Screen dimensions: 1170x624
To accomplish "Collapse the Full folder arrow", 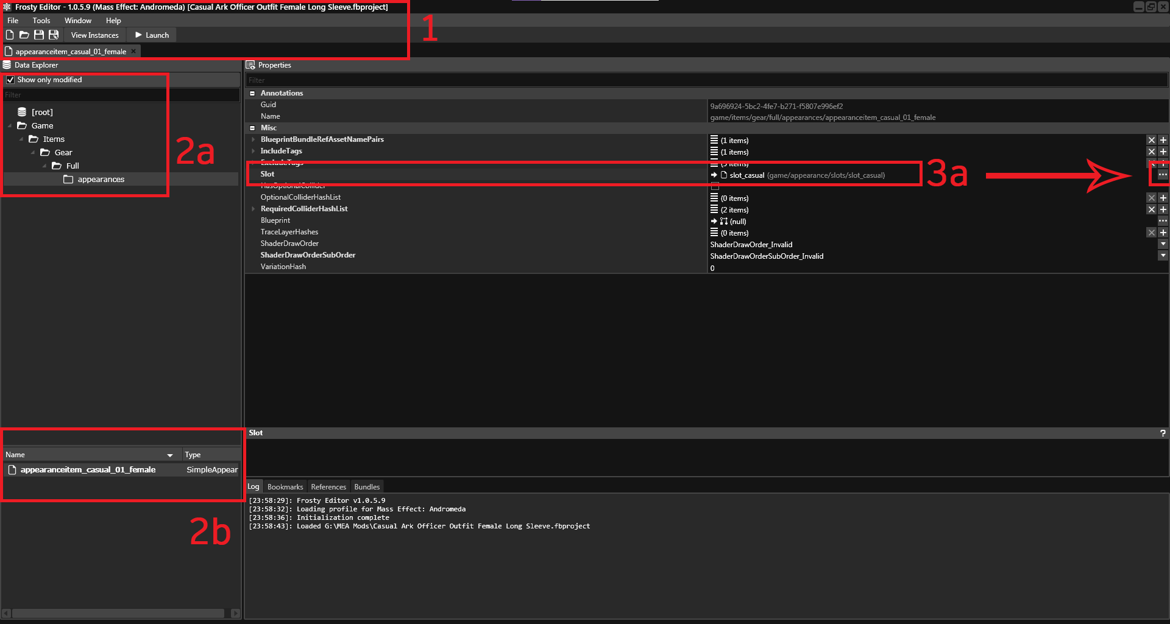I will [44, 166].
